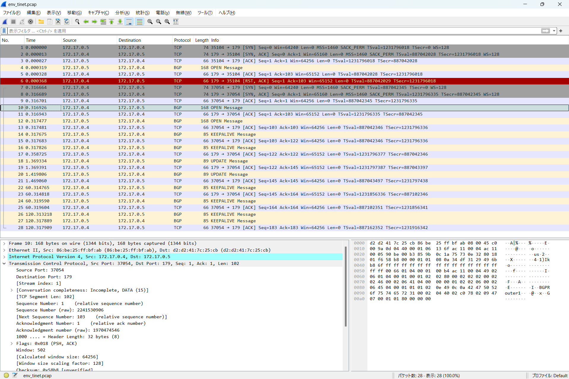Sort by the Protocol column header

(x=183, y=40)
